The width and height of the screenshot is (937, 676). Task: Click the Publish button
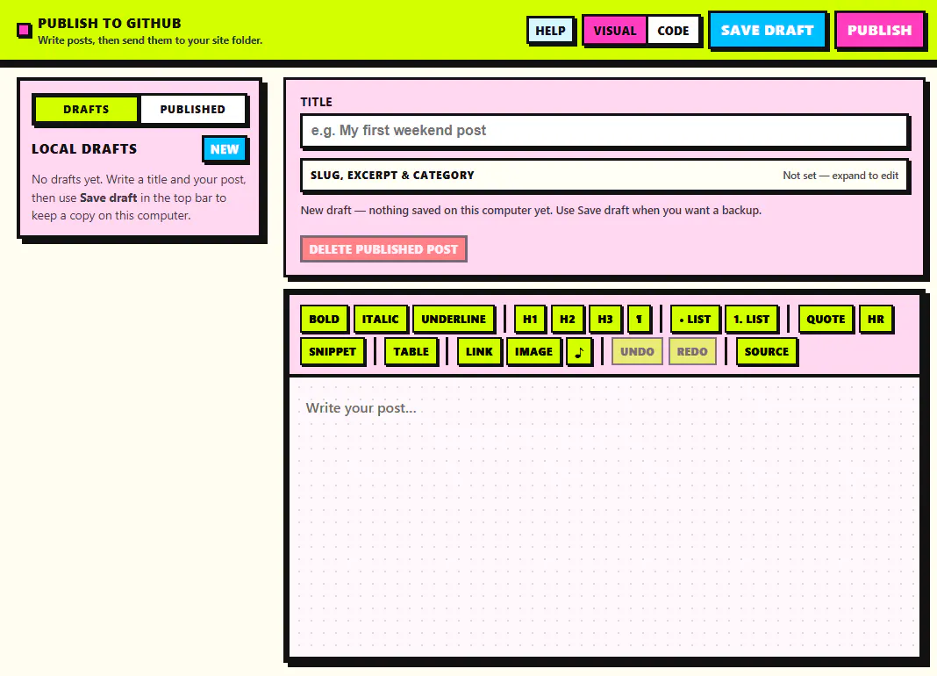pos(880,30)
